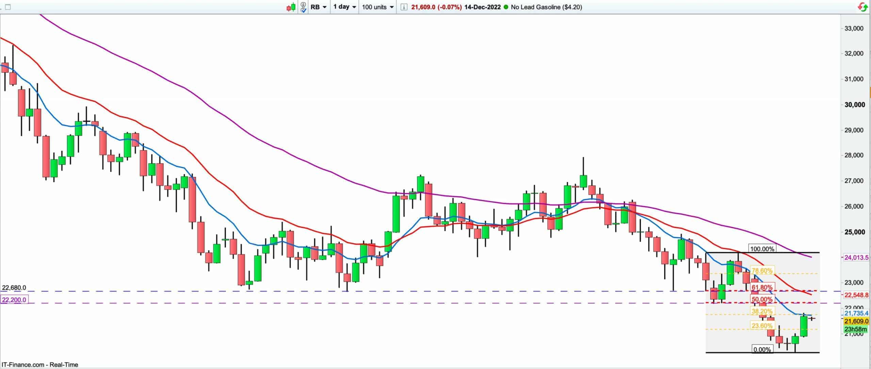Select the 22,200.0 purple level label
The width and height of the screenshot is (871, 369).
tap(14, 300)
